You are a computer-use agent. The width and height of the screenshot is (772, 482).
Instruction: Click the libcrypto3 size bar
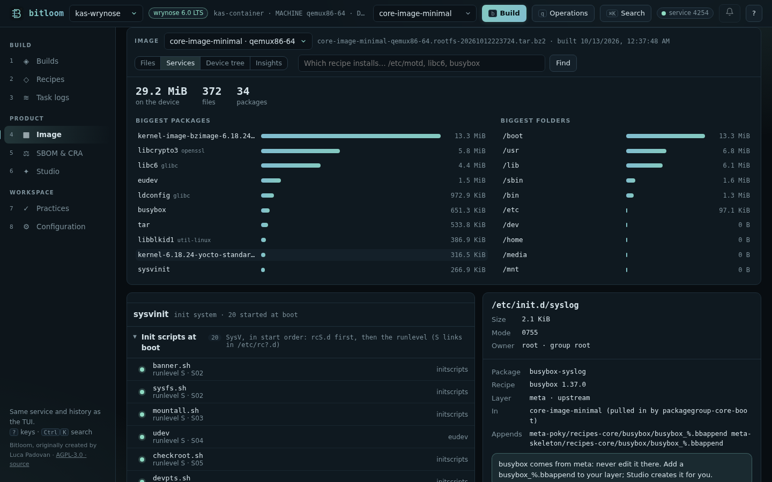pos(300,151)
